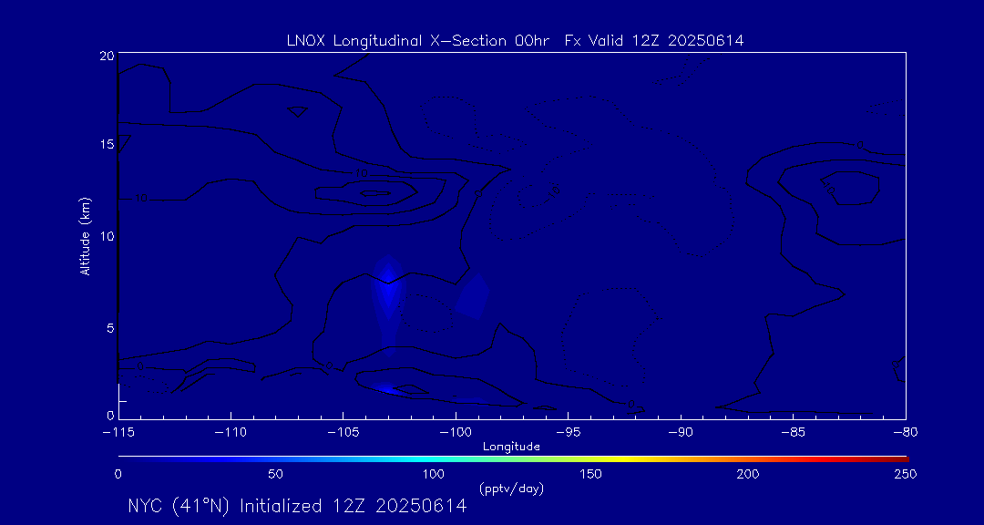Click color bar scale label "200"
The image size is (984, 525).
pyautogui.click(x=749, y=474)
